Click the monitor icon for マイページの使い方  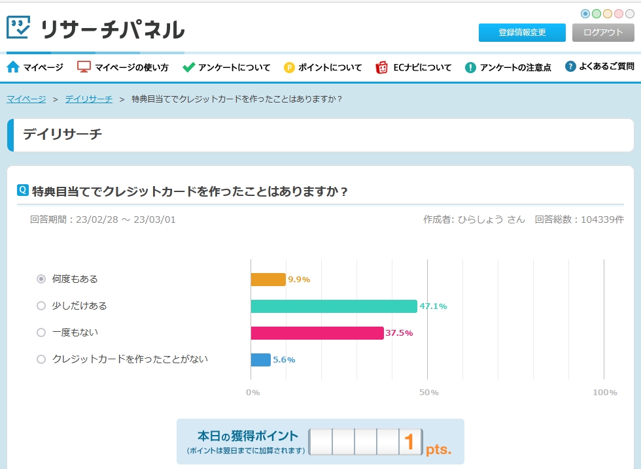point(84,67)
